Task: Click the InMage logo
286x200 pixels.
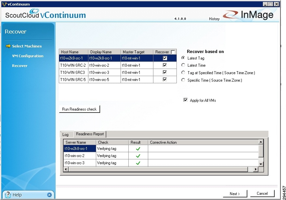Action: point(248,15)
